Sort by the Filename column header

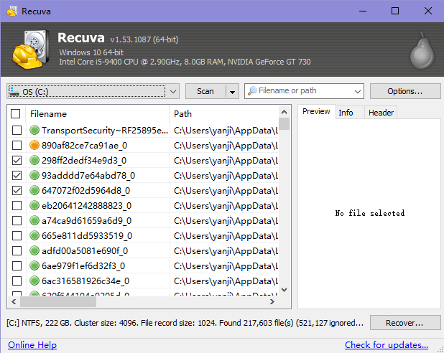(98, 113)
